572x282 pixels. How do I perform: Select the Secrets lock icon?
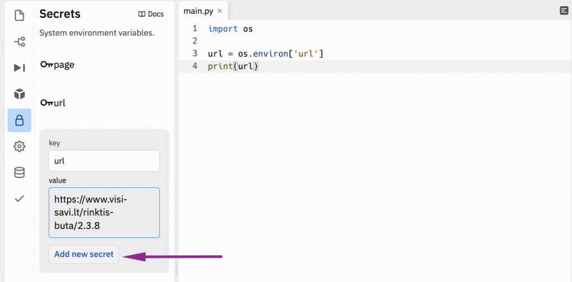(x=20, y=120)
